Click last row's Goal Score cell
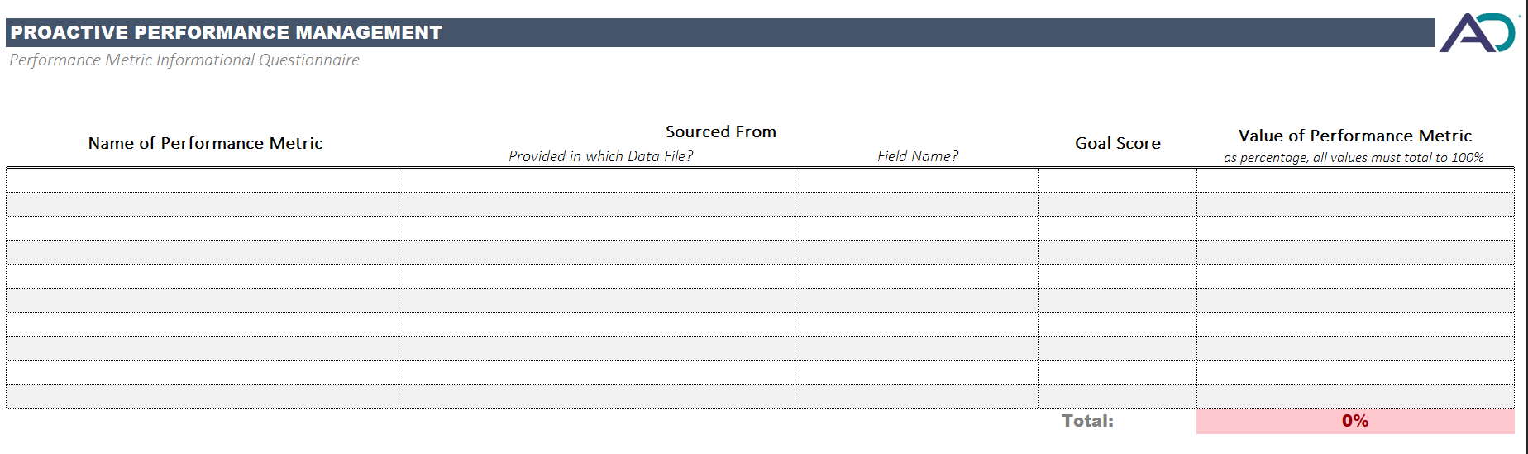 coord(1117,396)
